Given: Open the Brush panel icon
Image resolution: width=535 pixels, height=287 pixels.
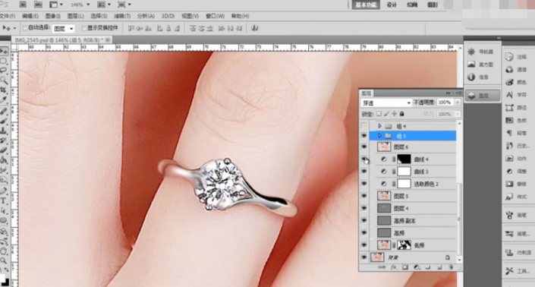Looking at the screenshot, I should point(509,216).
